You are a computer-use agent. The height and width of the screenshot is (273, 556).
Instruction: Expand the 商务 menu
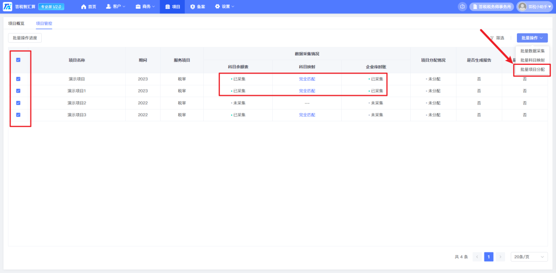[145, 6]
